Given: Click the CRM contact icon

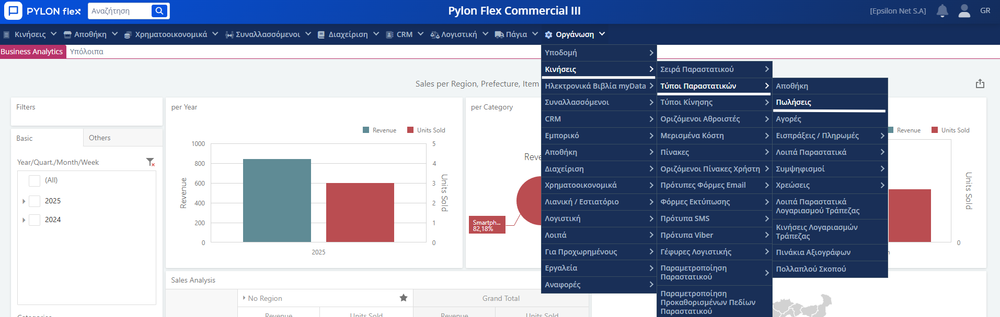Looking at the screenshot, I should (x=389, y=35).
